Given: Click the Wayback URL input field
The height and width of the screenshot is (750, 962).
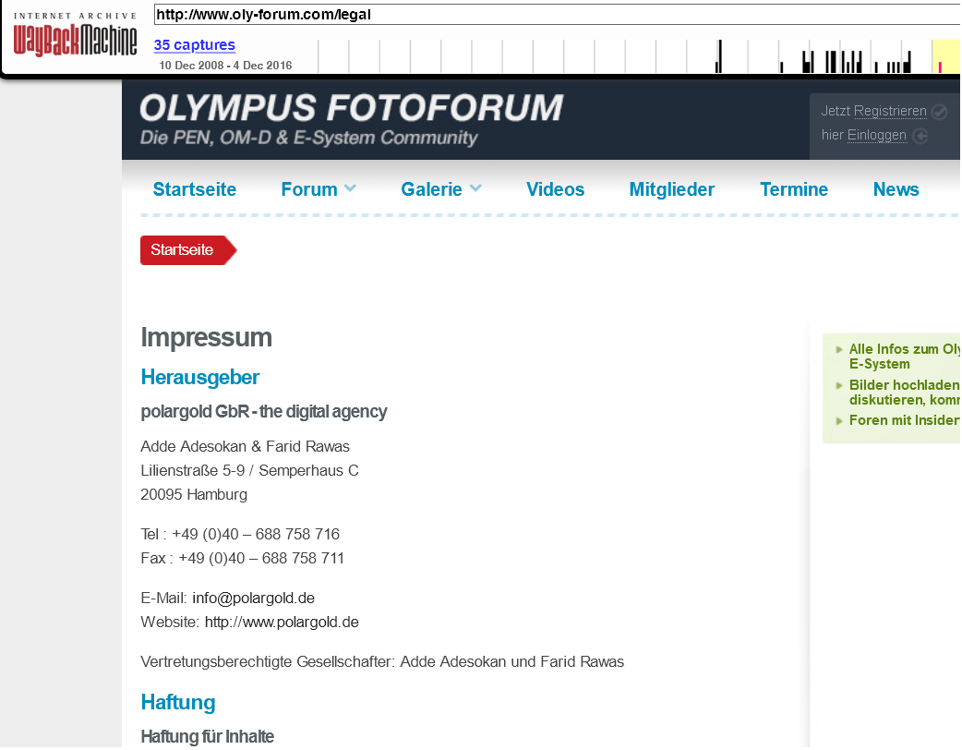Looking at the screenshot, I should click(x=554, y=15).
